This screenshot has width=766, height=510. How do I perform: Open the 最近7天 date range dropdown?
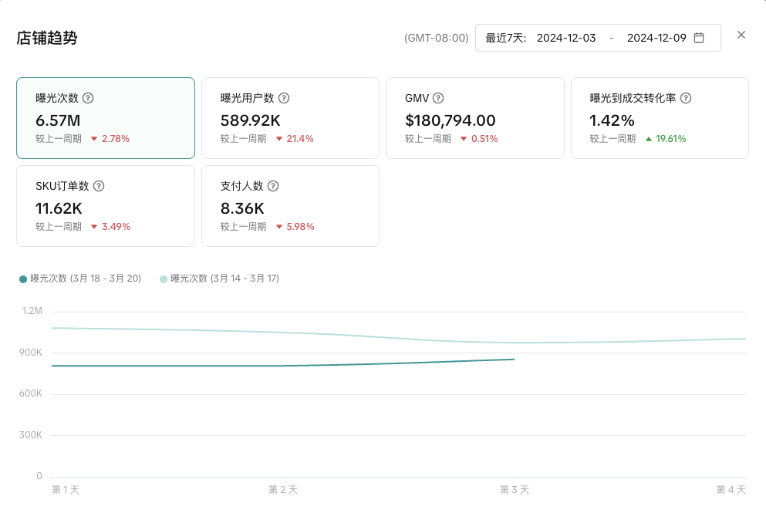(x=506, y=38)
